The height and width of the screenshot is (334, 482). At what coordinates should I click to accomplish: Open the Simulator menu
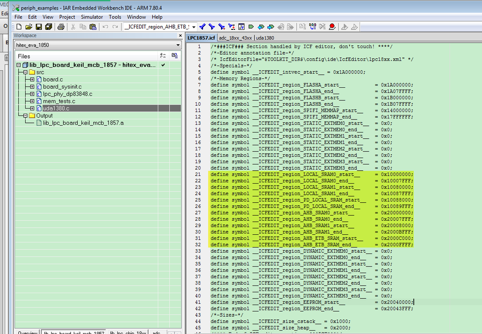[92, 17]
